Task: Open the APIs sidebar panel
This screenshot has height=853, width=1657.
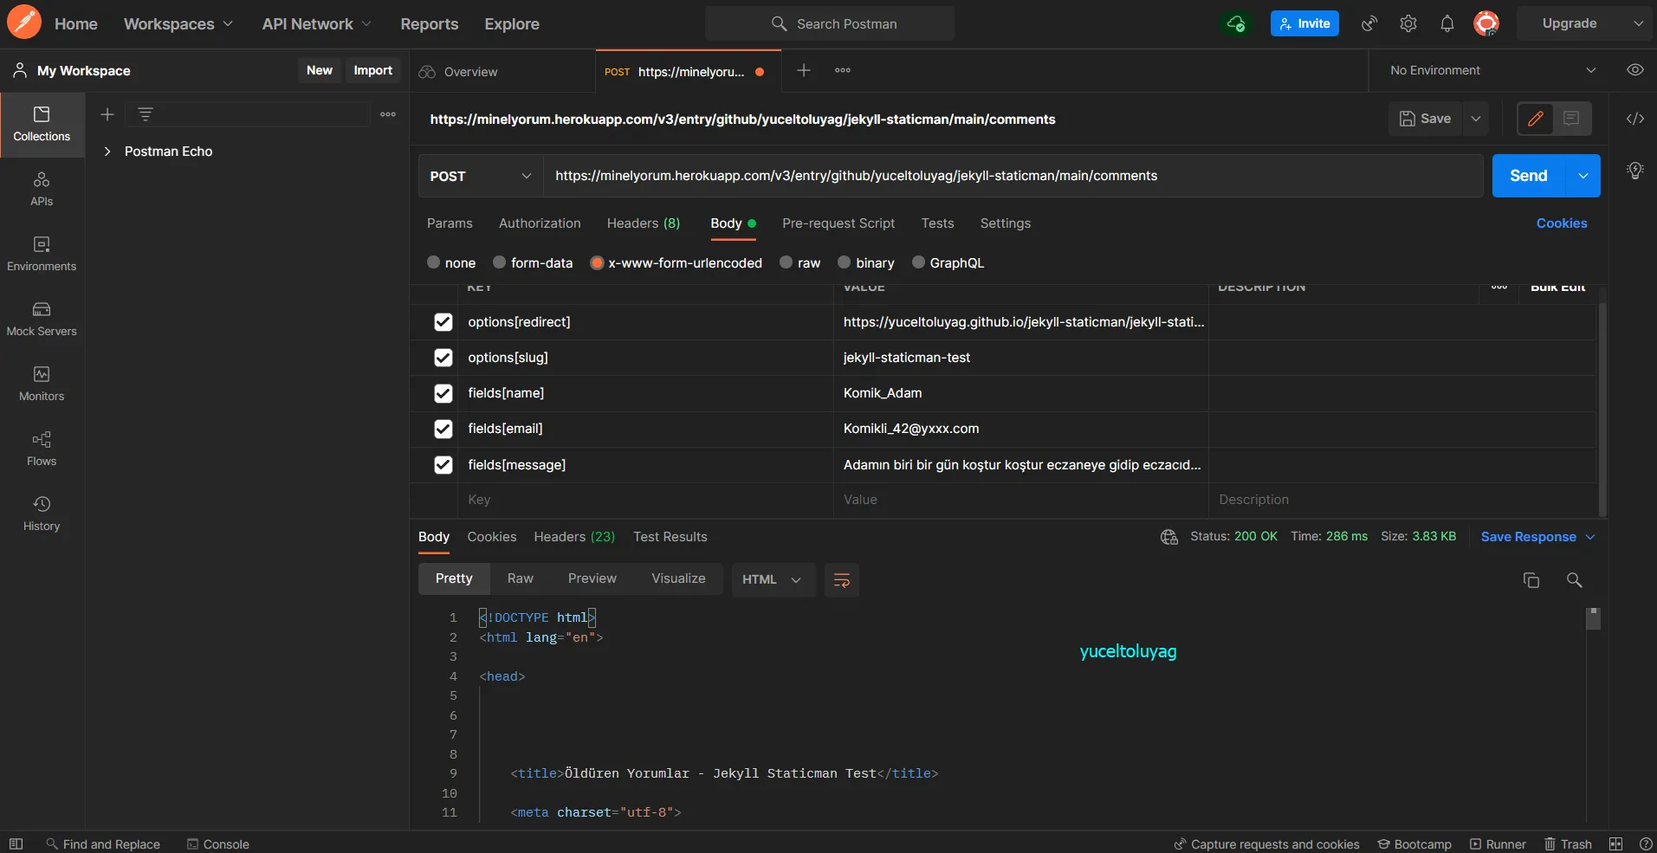Action: (x=42, y=190)
